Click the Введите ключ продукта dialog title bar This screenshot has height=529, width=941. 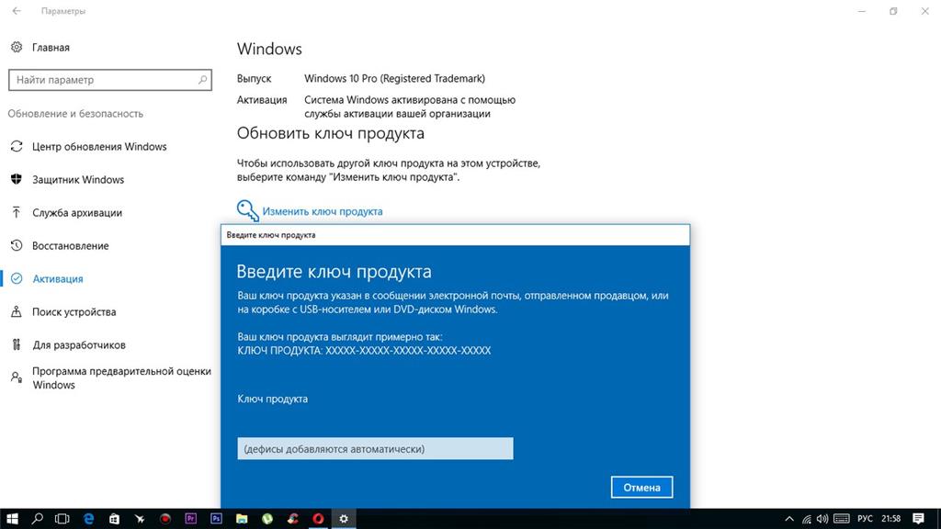pyautogui.click(x=455, y=234)
